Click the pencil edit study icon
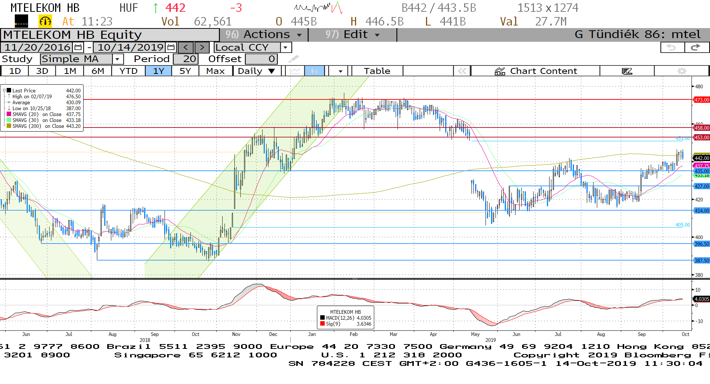The width and height of the screenshot is (710, 384). 294,59
